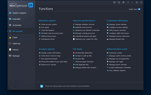Open Check program shortcuts
Image resolution: width=151 pixels, height=95 pixels.
click(x=84, y=62)
